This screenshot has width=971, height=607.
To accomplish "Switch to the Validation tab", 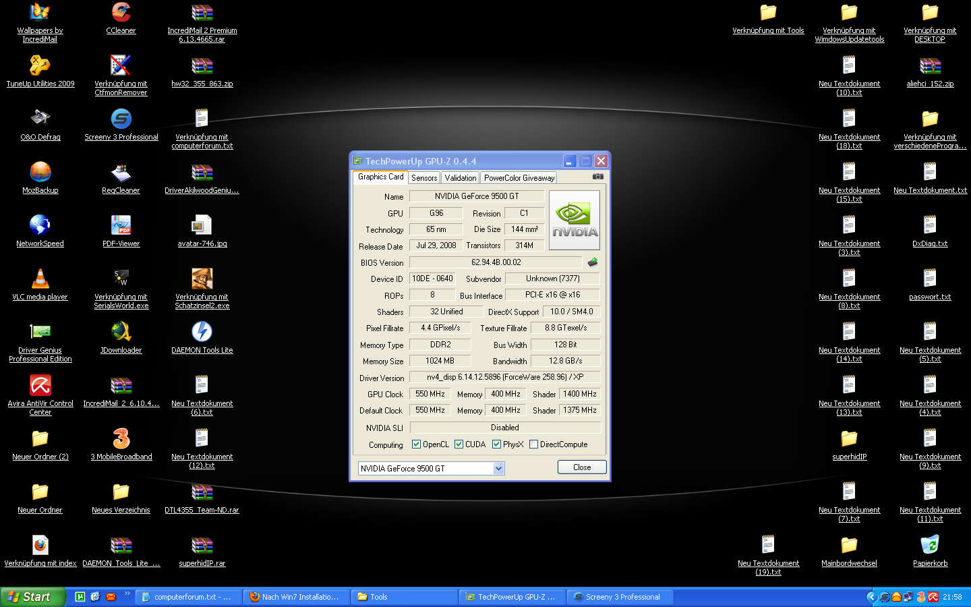I will pyautogui.click(x=461, y=178).
